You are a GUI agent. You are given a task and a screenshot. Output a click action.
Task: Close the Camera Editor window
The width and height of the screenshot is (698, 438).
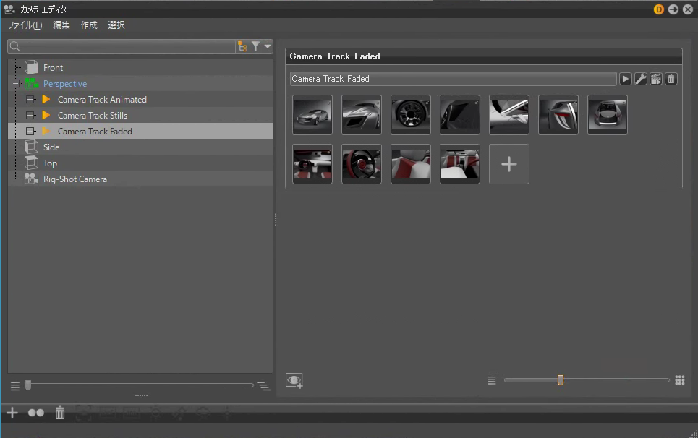(x=688, y=9)
